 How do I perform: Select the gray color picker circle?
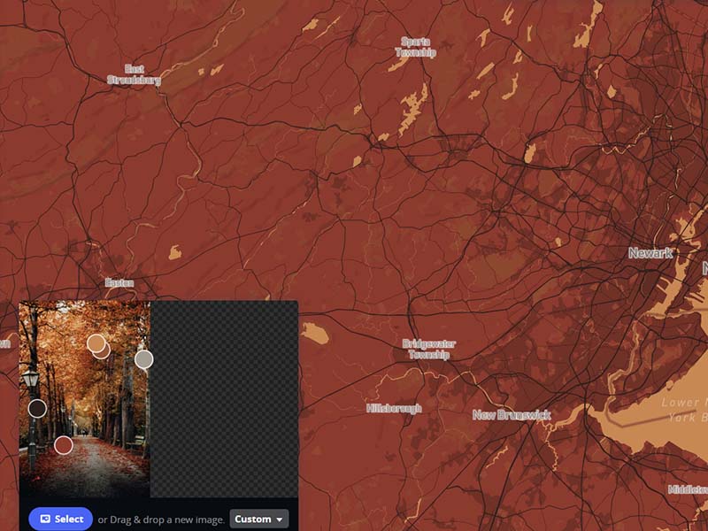143,361
